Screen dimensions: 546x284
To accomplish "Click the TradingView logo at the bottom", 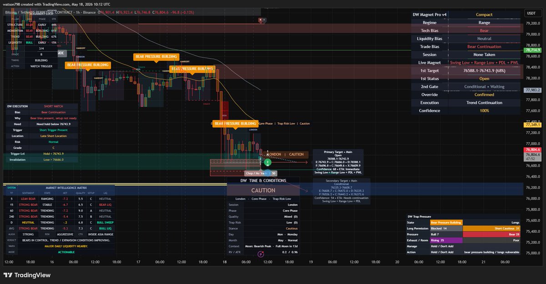I will click(27, 275).
